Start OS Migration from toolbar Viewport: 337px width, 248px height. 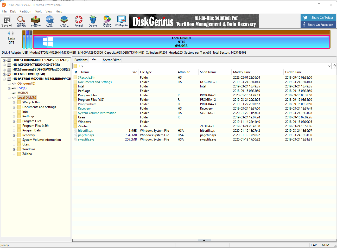point(122,21)
